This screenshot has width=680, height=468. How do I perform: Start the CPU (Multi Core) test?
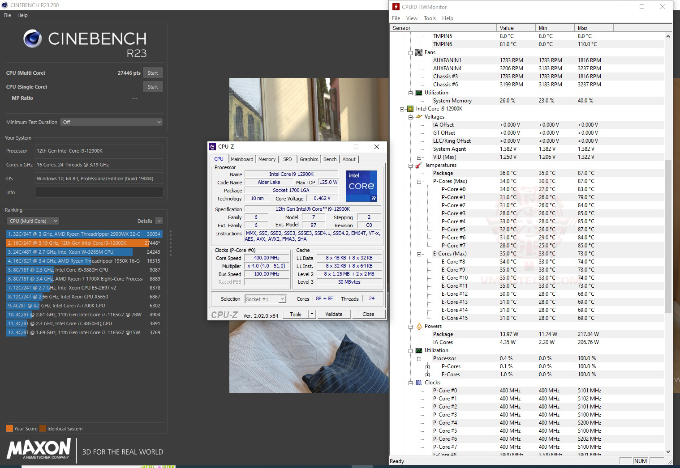(x=153, y=73)
